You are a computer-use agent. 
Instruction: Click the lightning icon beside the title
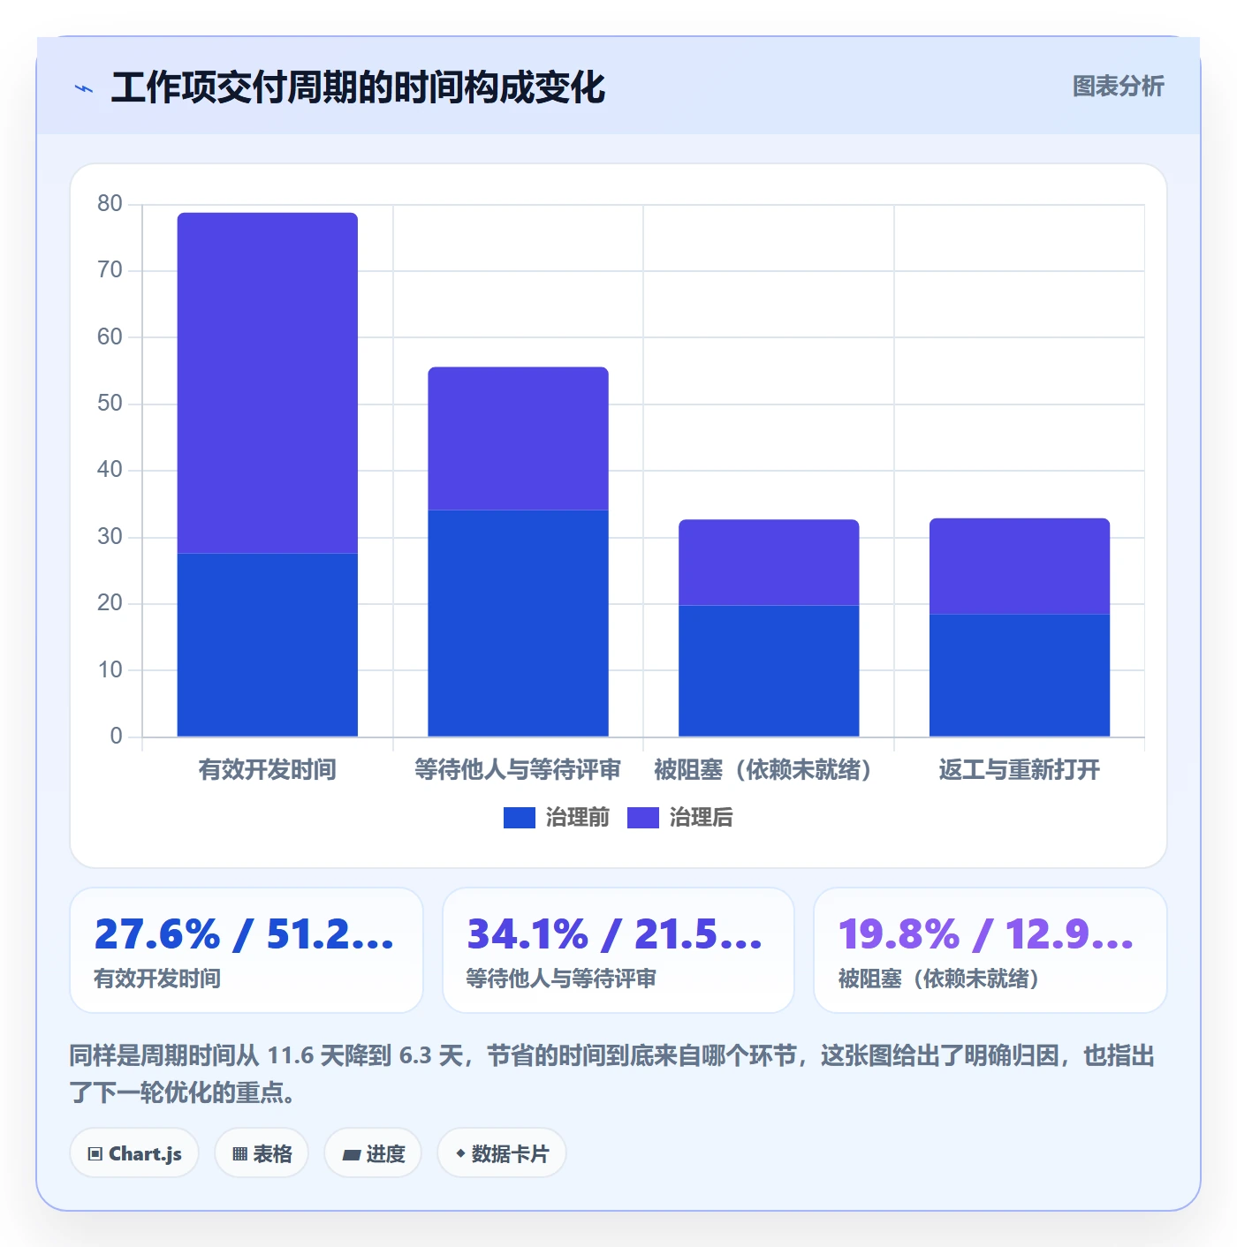pos(84,88)
